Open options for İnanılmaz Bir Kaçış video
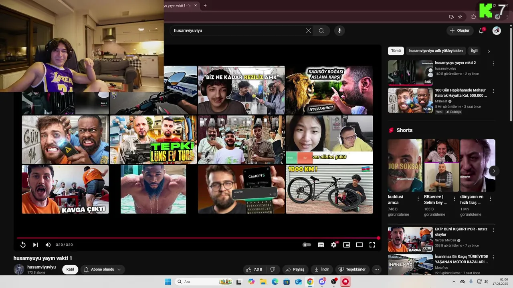The image size is (513, 288). coord(493,257)
